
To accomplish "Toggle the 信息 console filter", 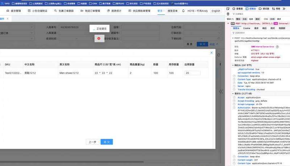I will [x=251, y=19].
